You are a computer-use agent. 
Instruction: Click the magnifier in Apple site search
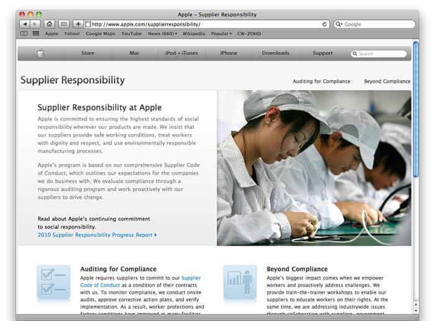pyautogui.click(x=355, y=53)
